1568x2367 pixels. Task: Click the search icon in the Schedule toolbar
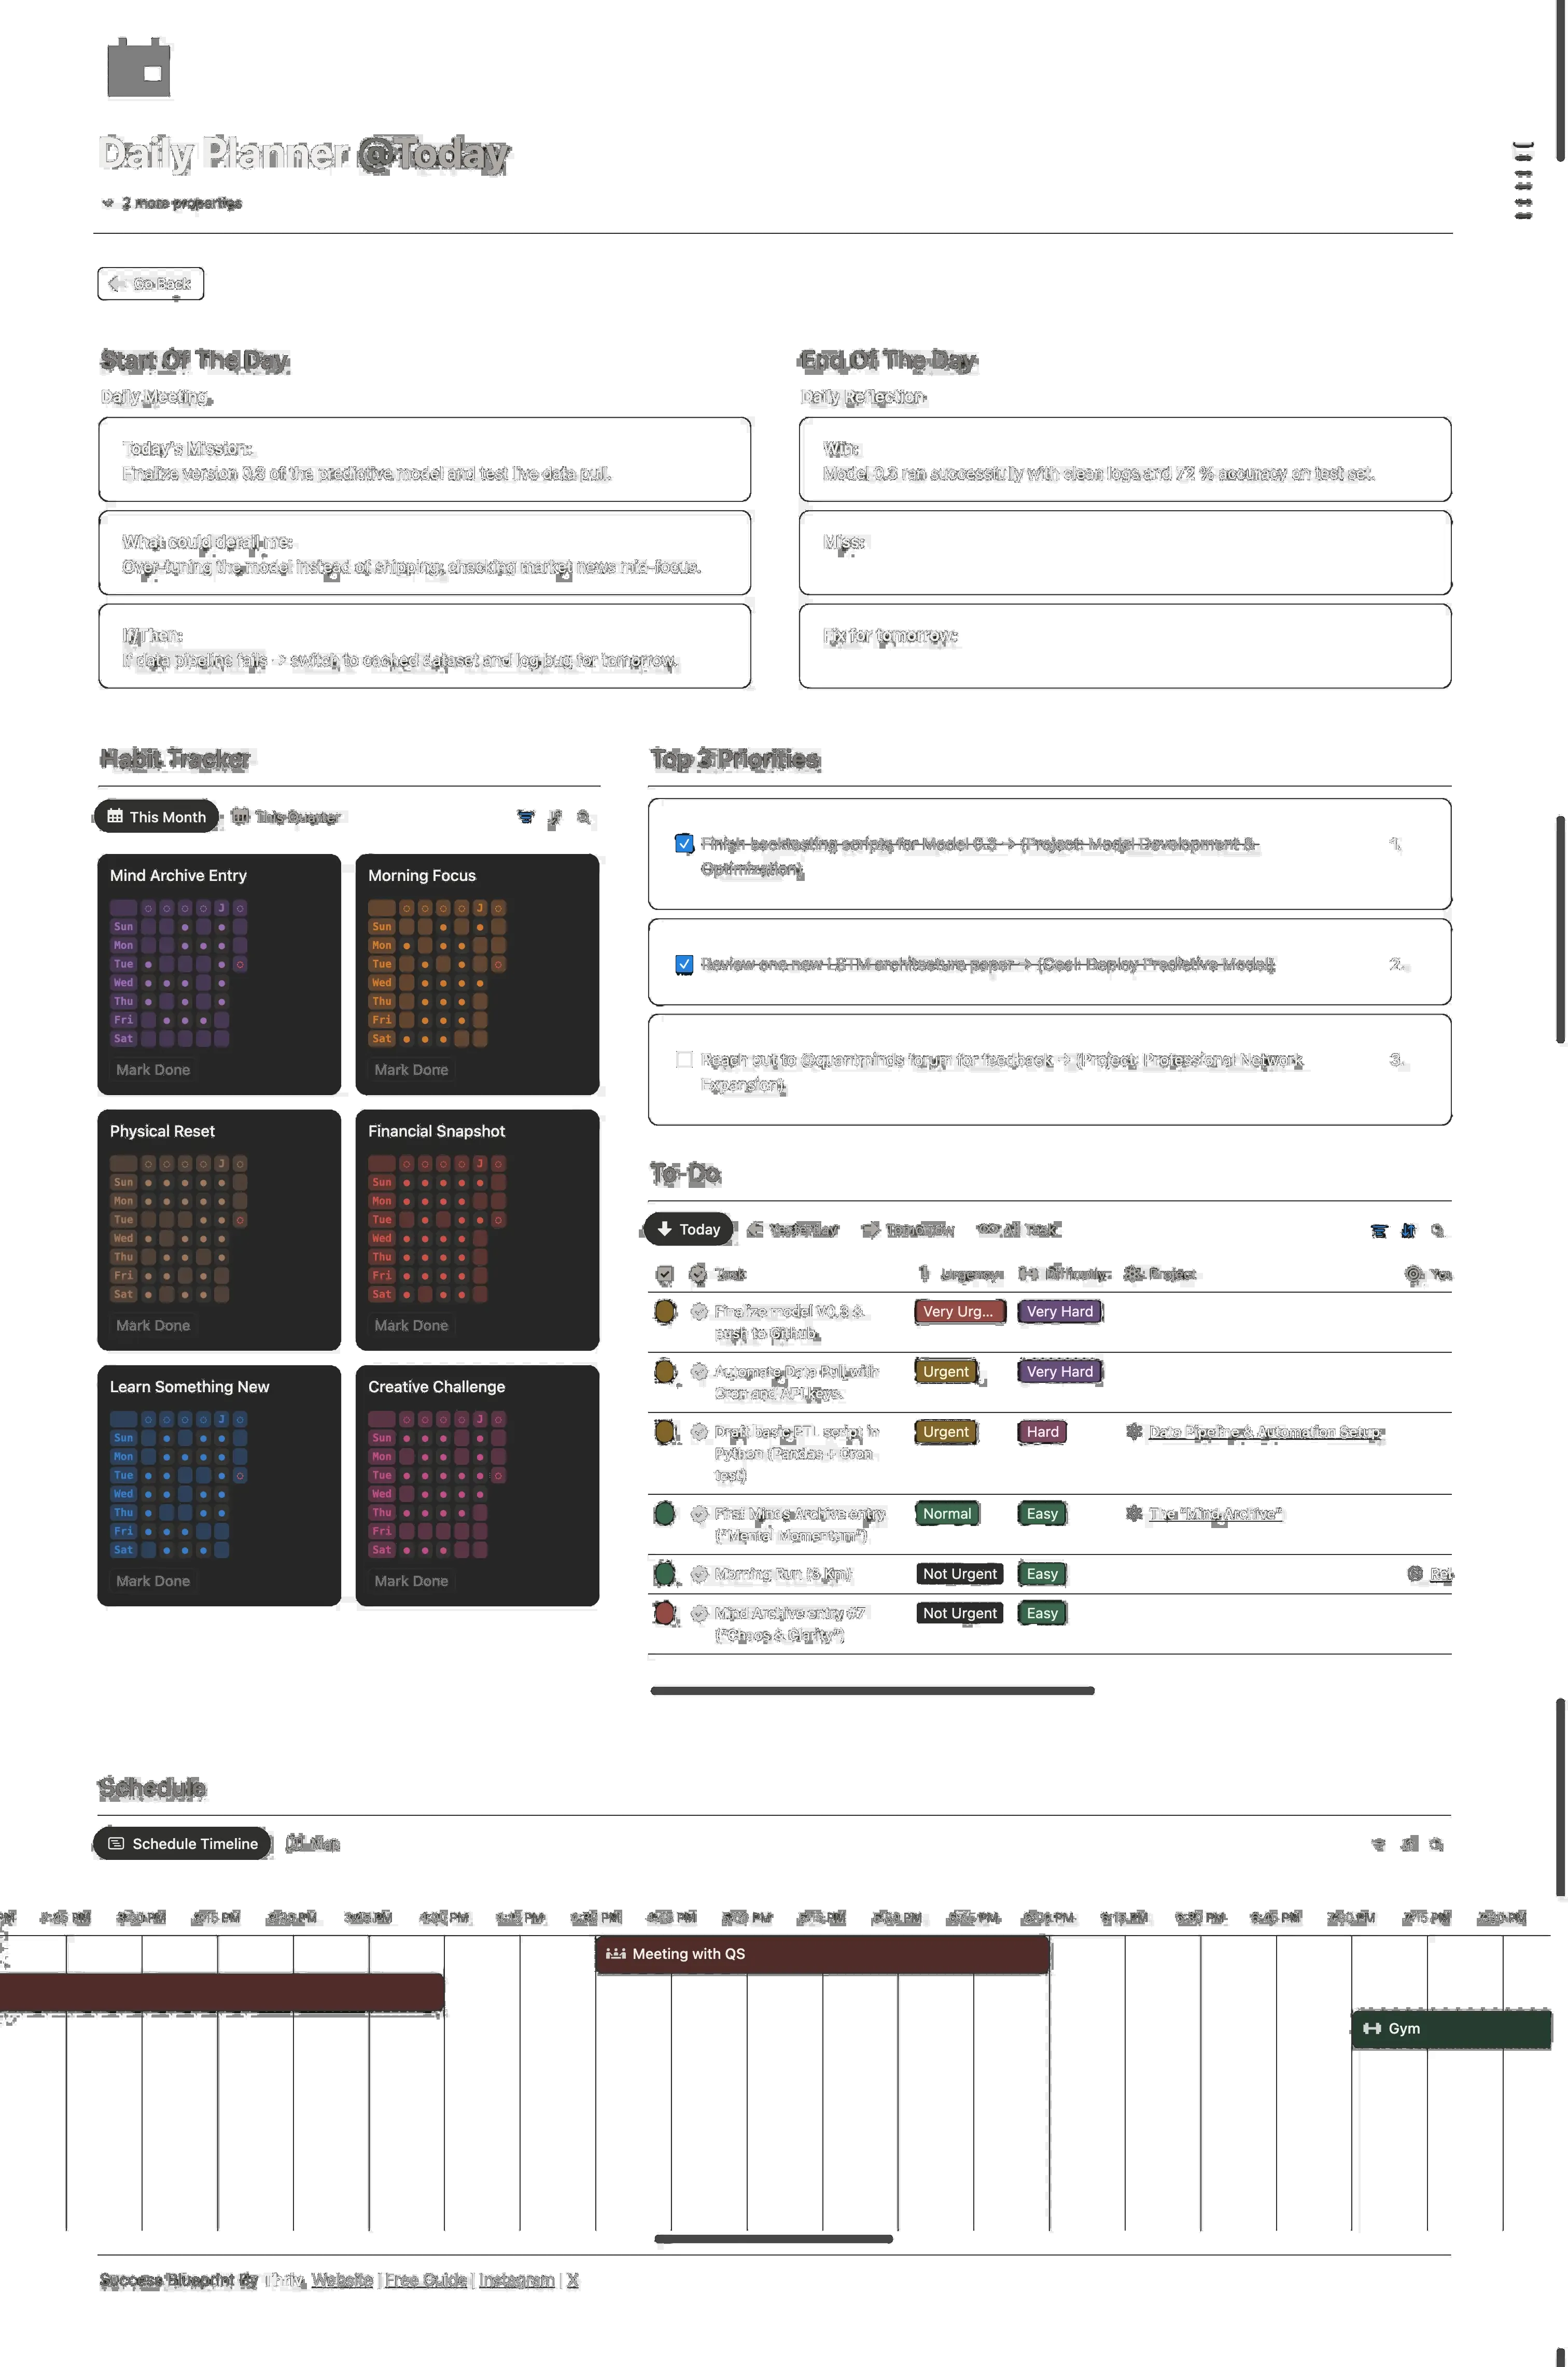point(1436,1844)
